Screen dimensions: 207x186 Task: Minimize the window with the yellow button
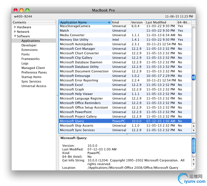pyautogui.click(x=21, y=10)
